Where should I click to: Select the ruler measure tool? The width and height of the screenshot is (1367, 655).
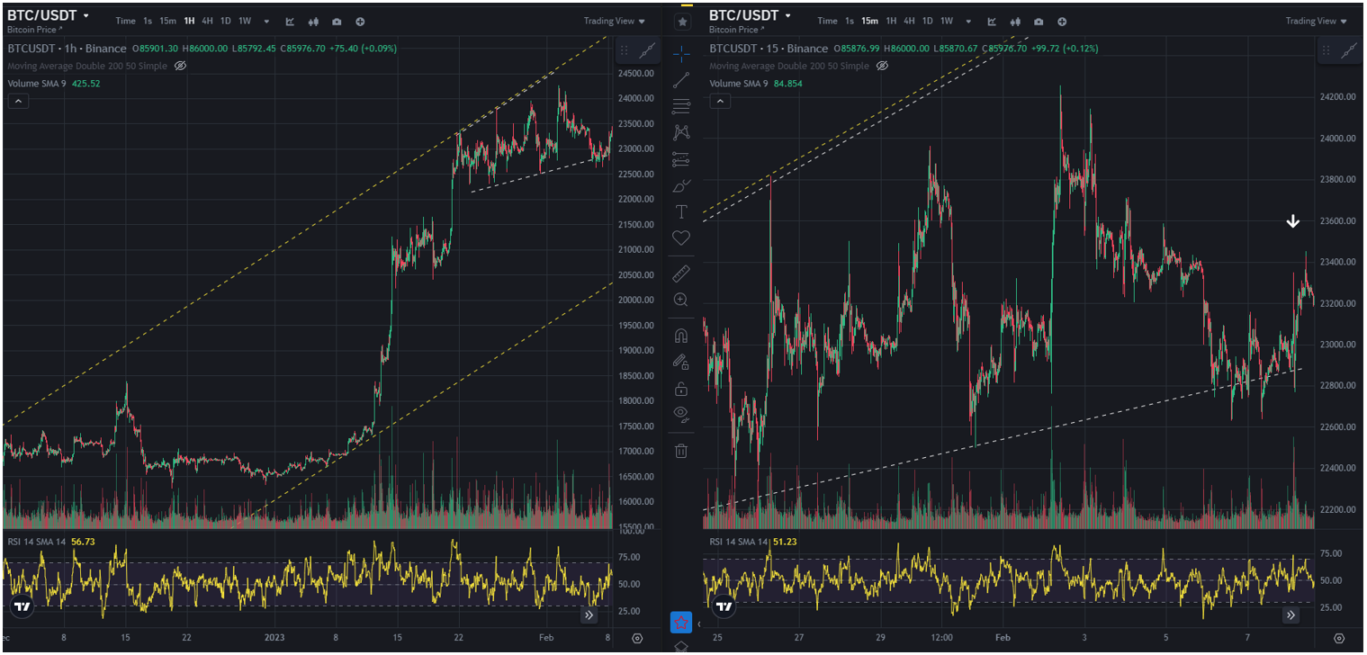coord(681,274)
